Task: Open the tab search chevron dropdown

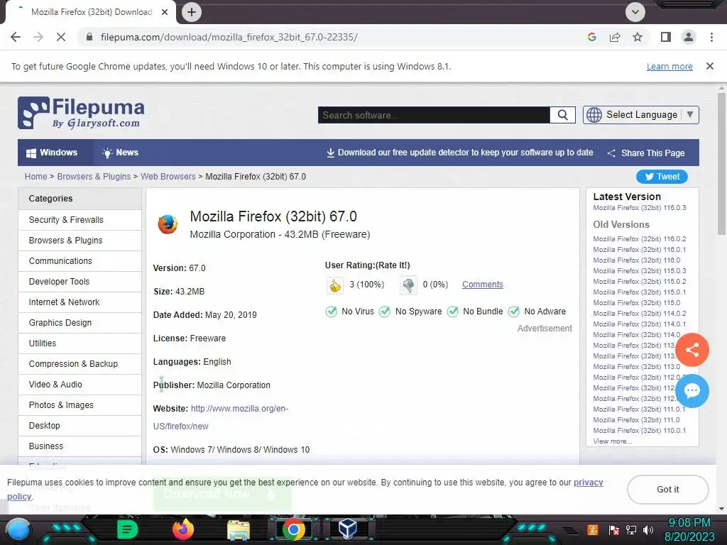Action: point(635,12)
